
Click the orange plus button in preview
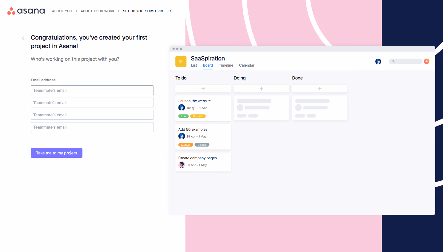point(426,61)
